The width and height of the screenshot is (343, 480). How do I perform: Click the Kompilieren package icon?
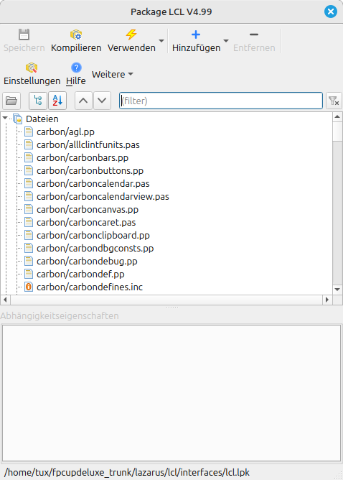tap(76, 34)
